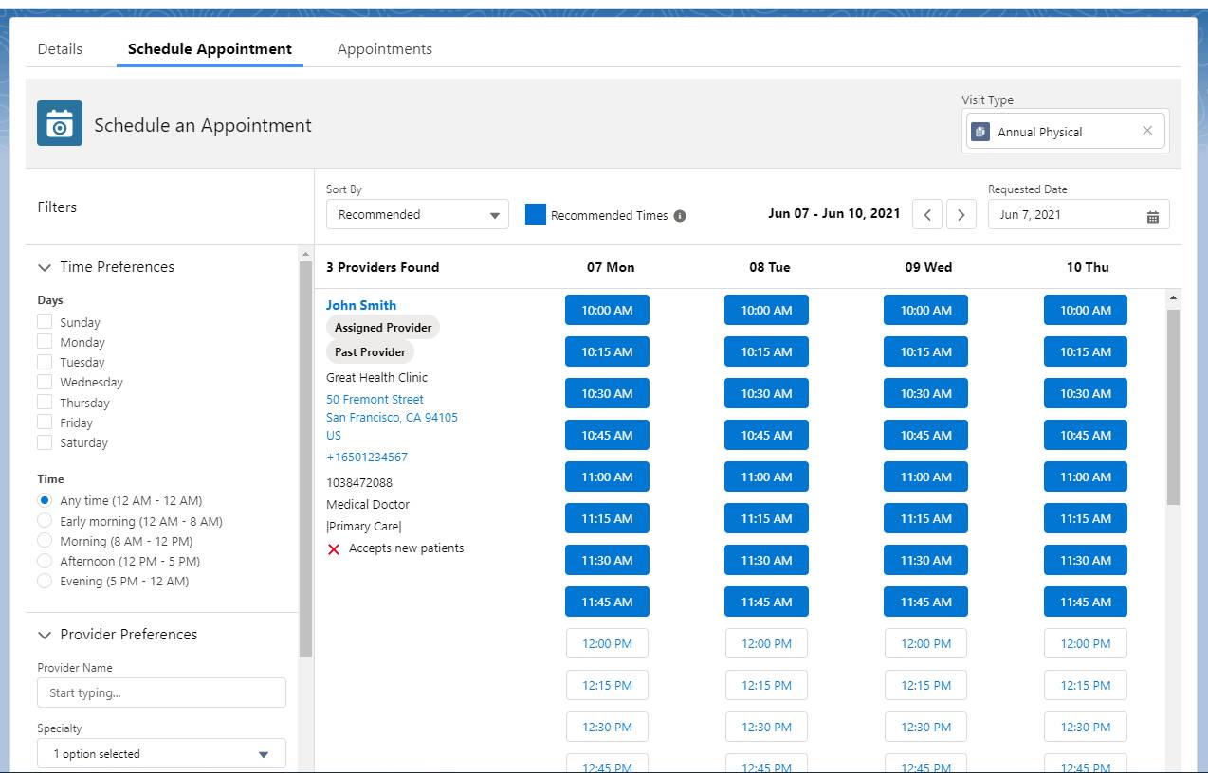The height and width of the screenshot is (773, 1208).
Task: Check the Saturday day filter
Action: [44, 442]
